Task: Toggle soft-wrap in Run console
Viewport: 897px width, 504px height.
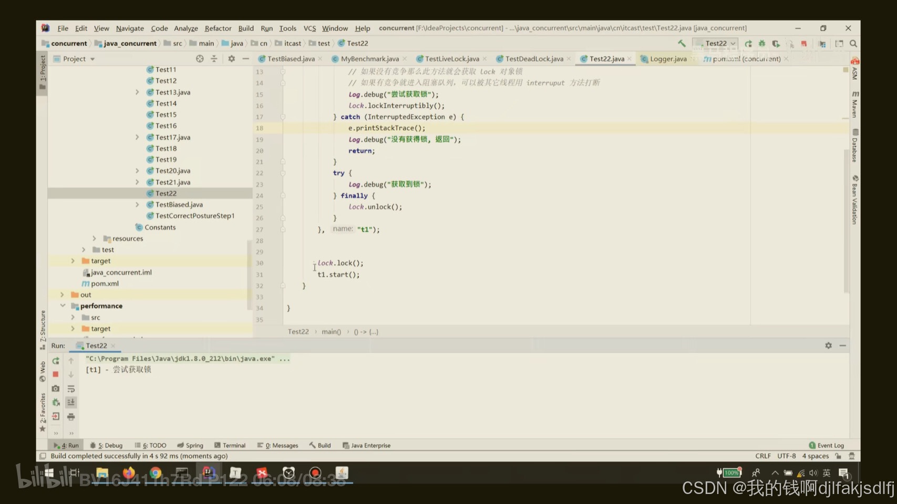Action: (x=71, y=388)
